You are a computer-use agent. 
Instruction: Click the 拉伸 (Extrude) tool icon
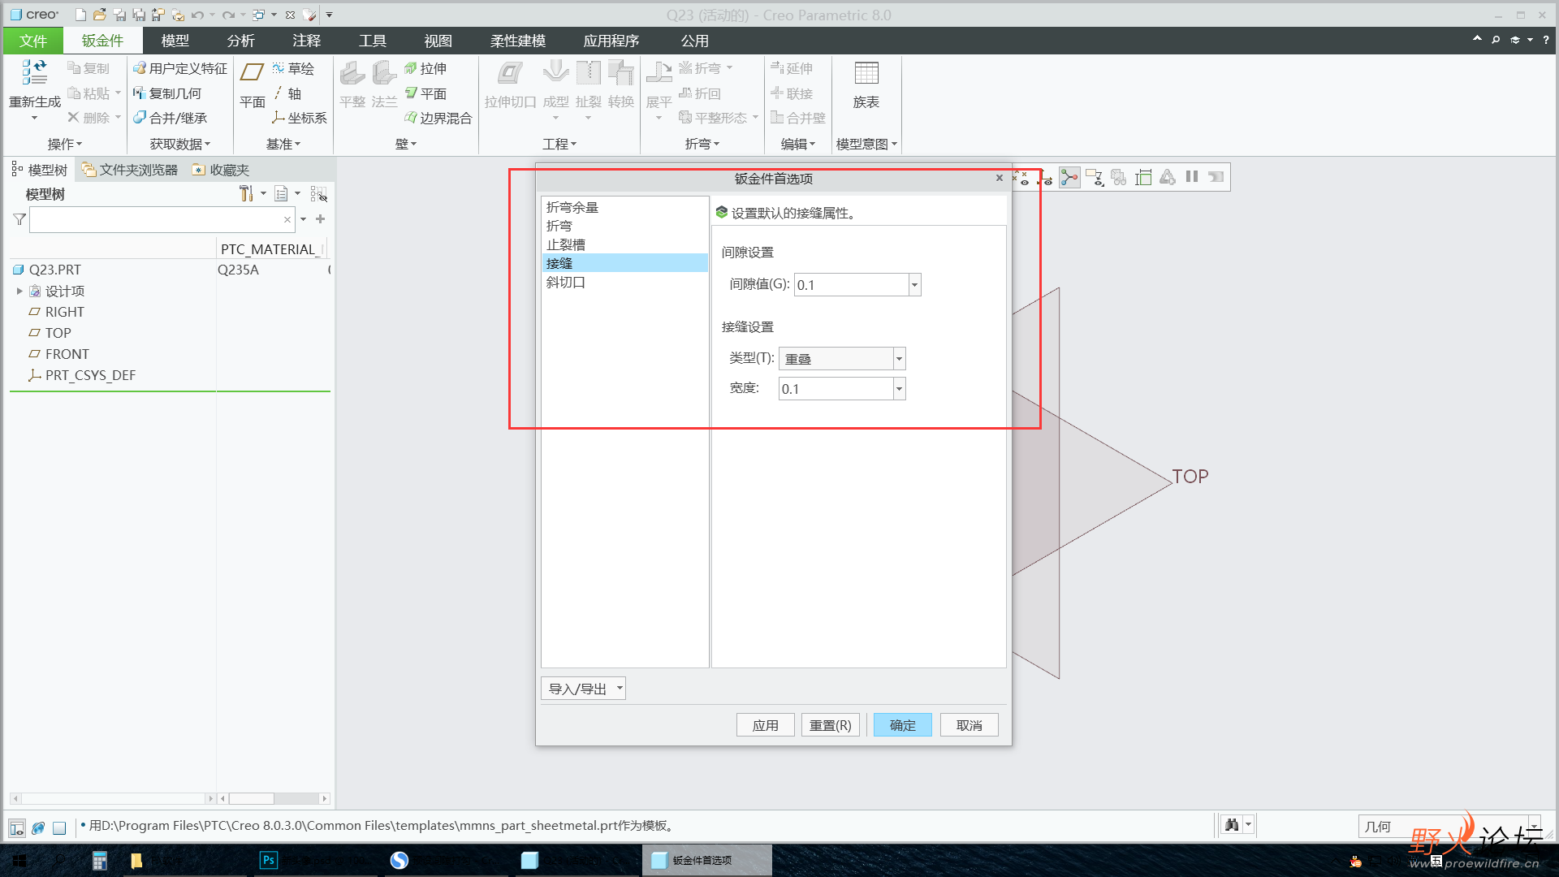pos(427,68)
